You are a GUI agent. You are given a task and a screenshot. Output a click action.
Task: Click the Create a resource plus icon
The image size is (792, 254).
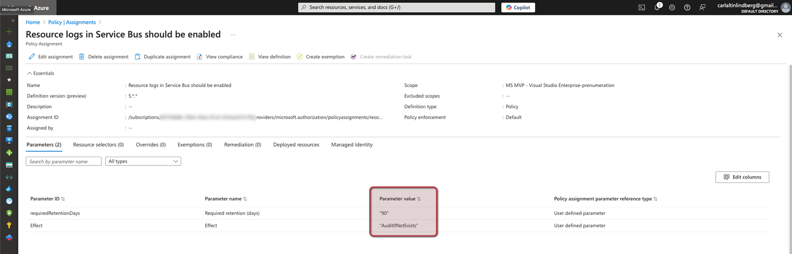[x=9, y=32]
